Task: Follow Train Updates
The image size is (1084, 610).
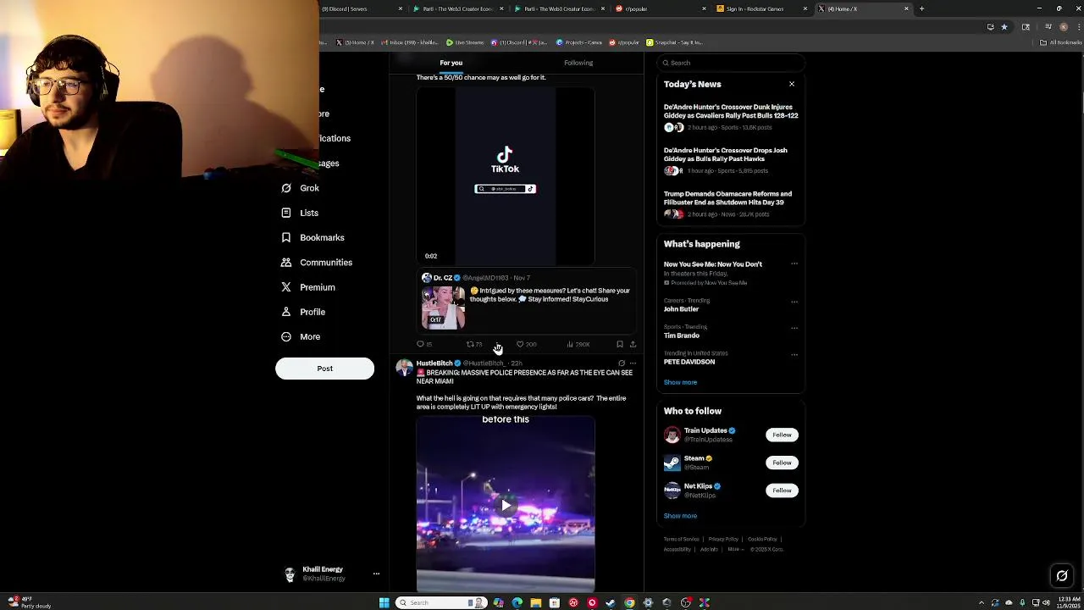Action: (782, 435)
